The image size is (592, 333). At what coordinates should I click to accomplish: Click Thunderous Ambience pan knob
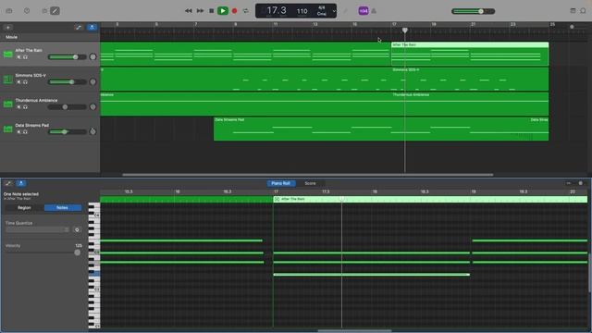(x=92, y=107)
